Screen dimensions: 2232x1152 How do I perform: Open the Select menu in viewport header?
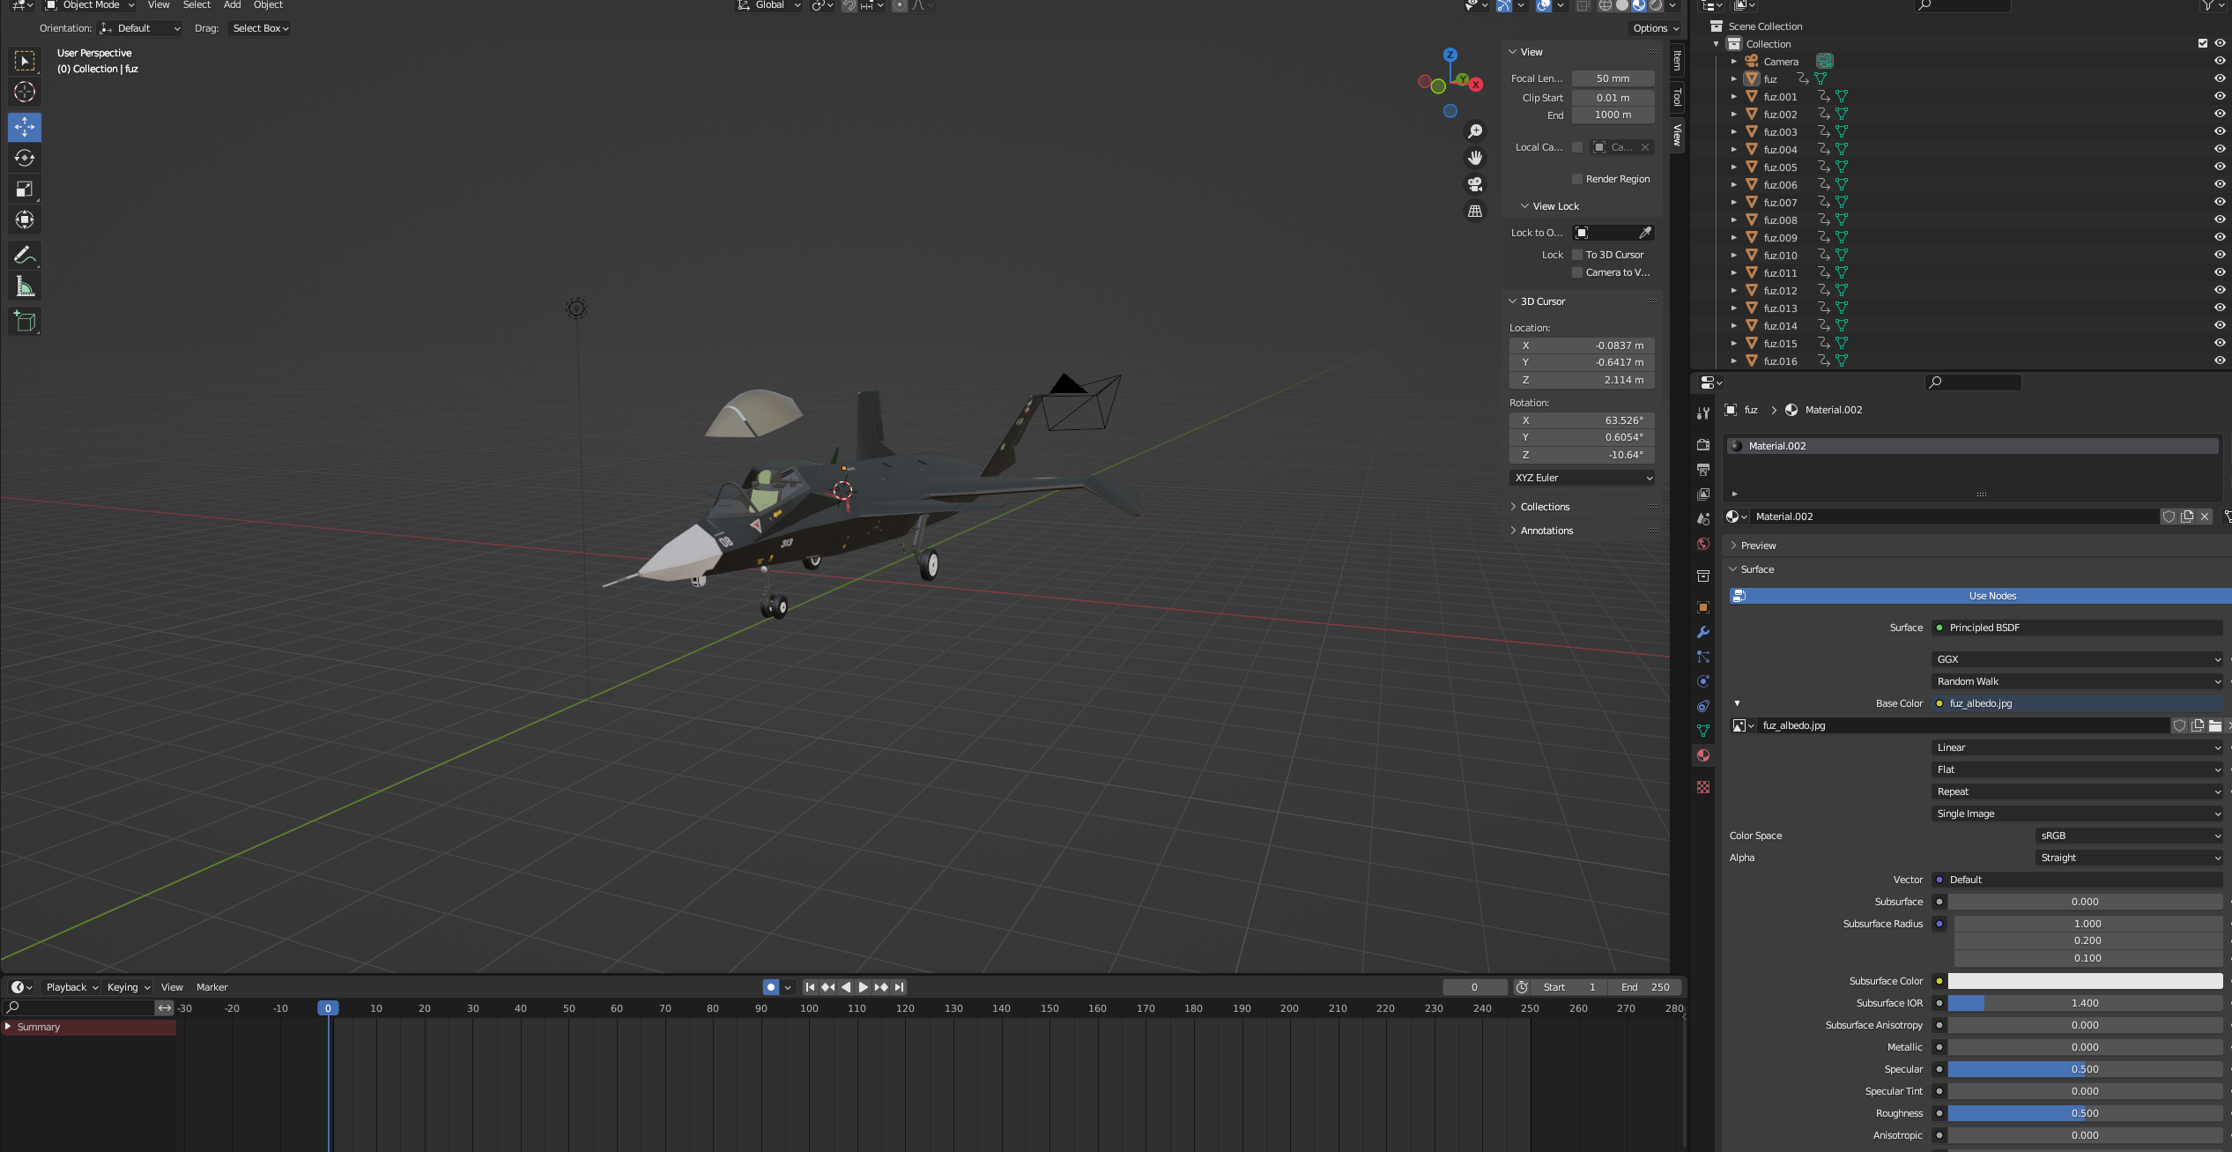click(x=197, y=5)
